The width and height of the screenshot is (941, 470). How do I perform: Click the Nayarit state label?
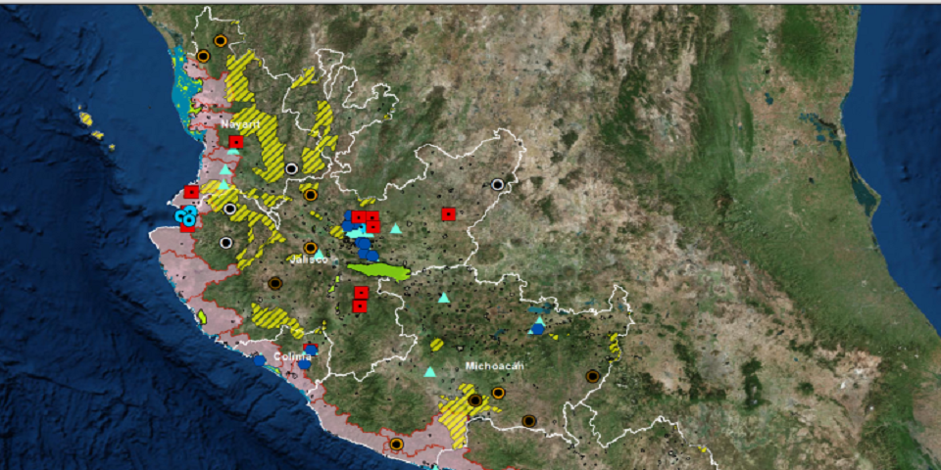pyautogui.click(x=240, y=124)
